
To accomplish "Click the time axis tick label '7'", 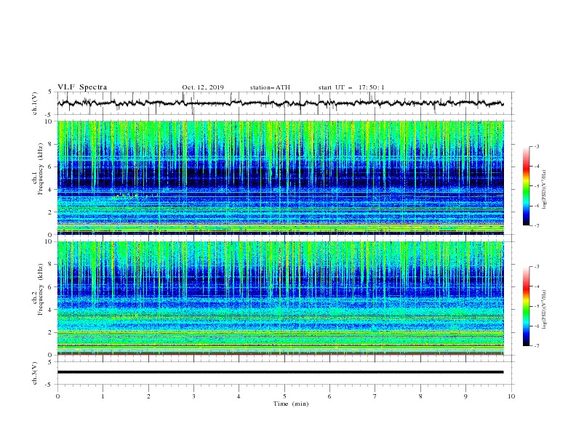I will click(375, 396).
